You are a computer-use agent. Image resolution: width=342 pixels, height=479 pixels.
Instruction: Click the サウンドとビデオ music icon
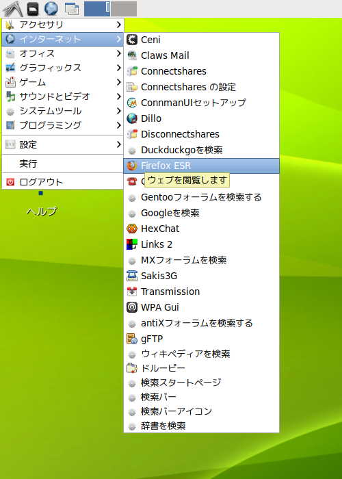(10, 96)
